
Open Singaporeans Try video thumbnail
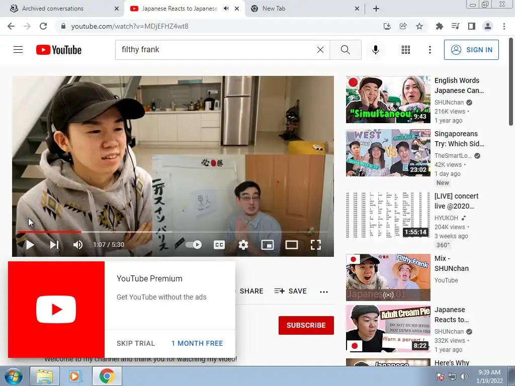[388, 153]
